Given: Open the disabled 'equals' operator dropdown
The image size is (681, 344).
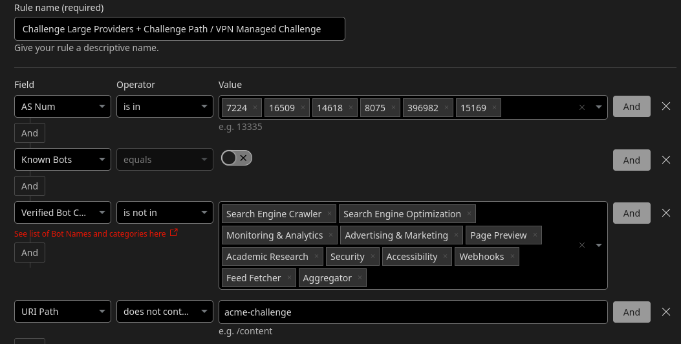Looking at the screenshot, I should tap(165, 160).
